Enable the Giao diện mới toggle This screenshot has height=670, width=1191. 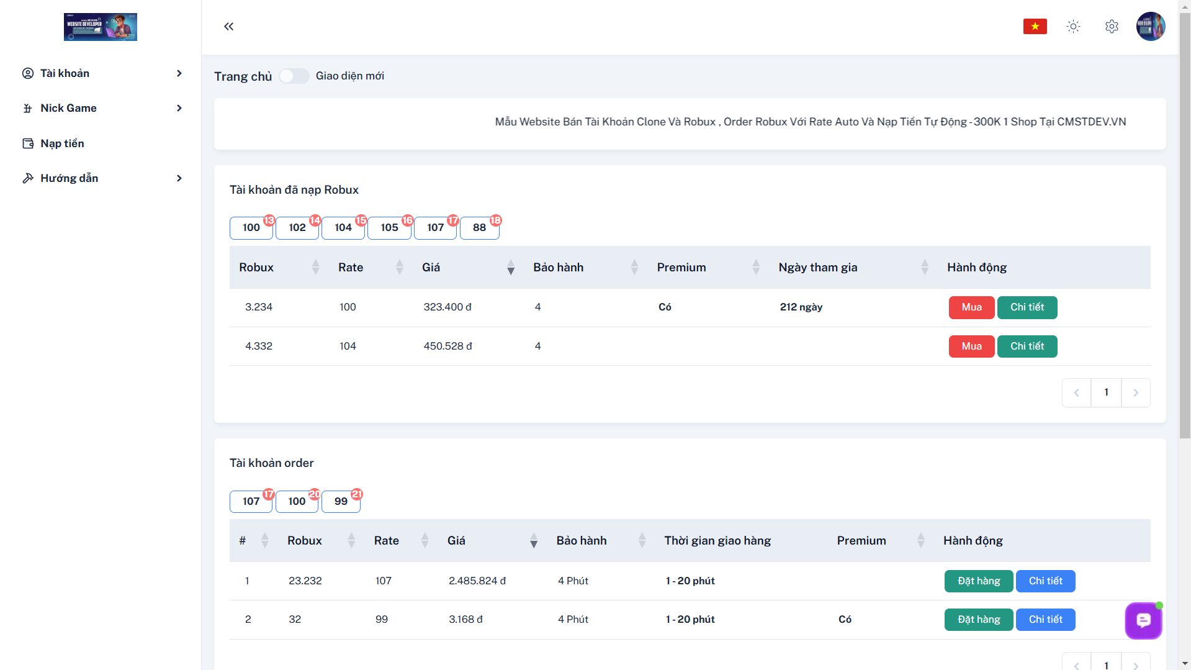point(294,76)
